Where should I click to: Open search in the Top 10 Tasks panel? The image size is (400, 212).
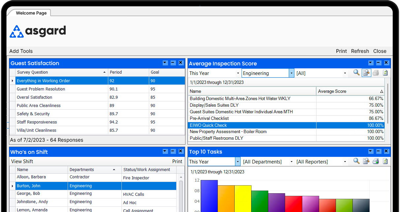(x=356, y=161)
